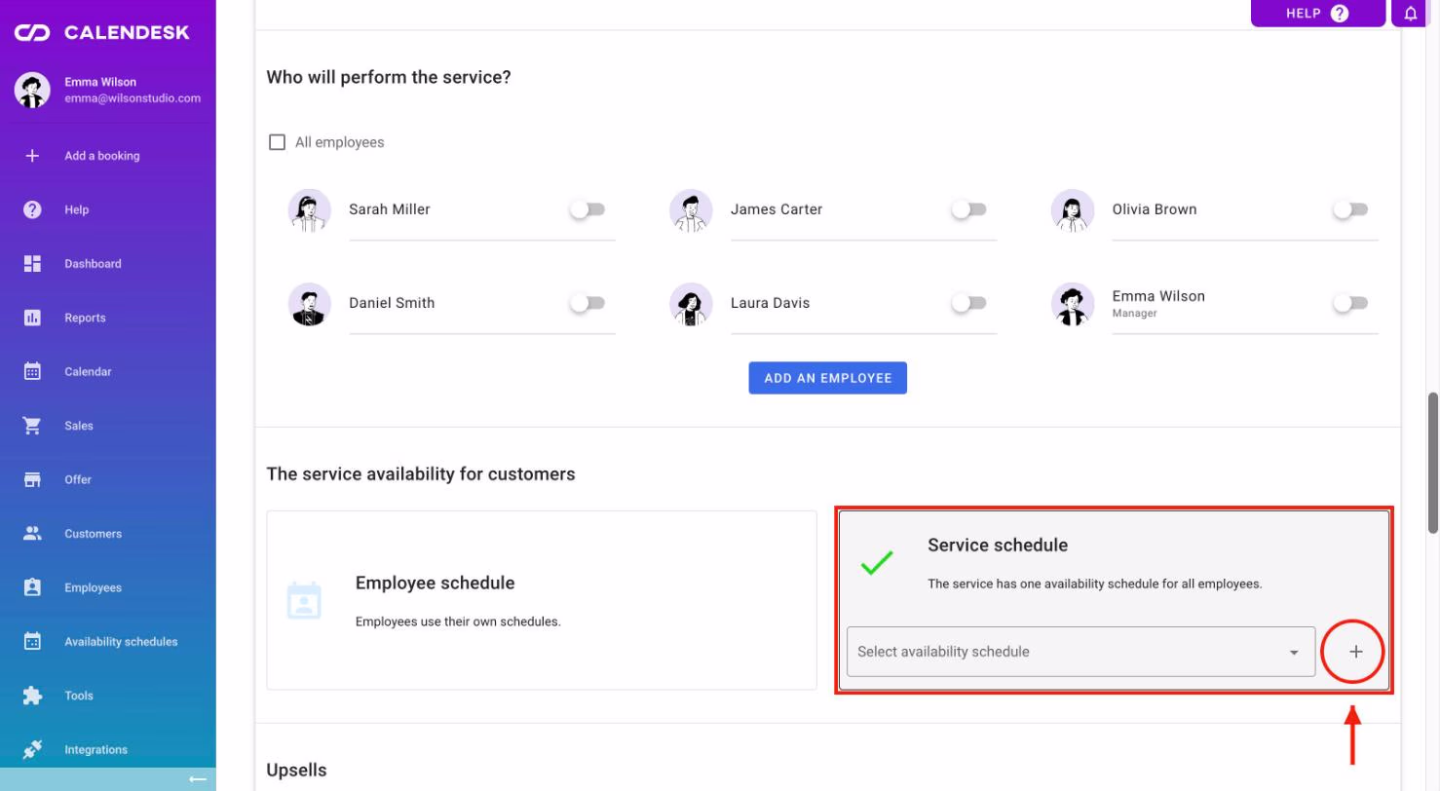The image size is (1440, 791).
Task: Check the All employees checkbox
Action: [x=277, y=142]
